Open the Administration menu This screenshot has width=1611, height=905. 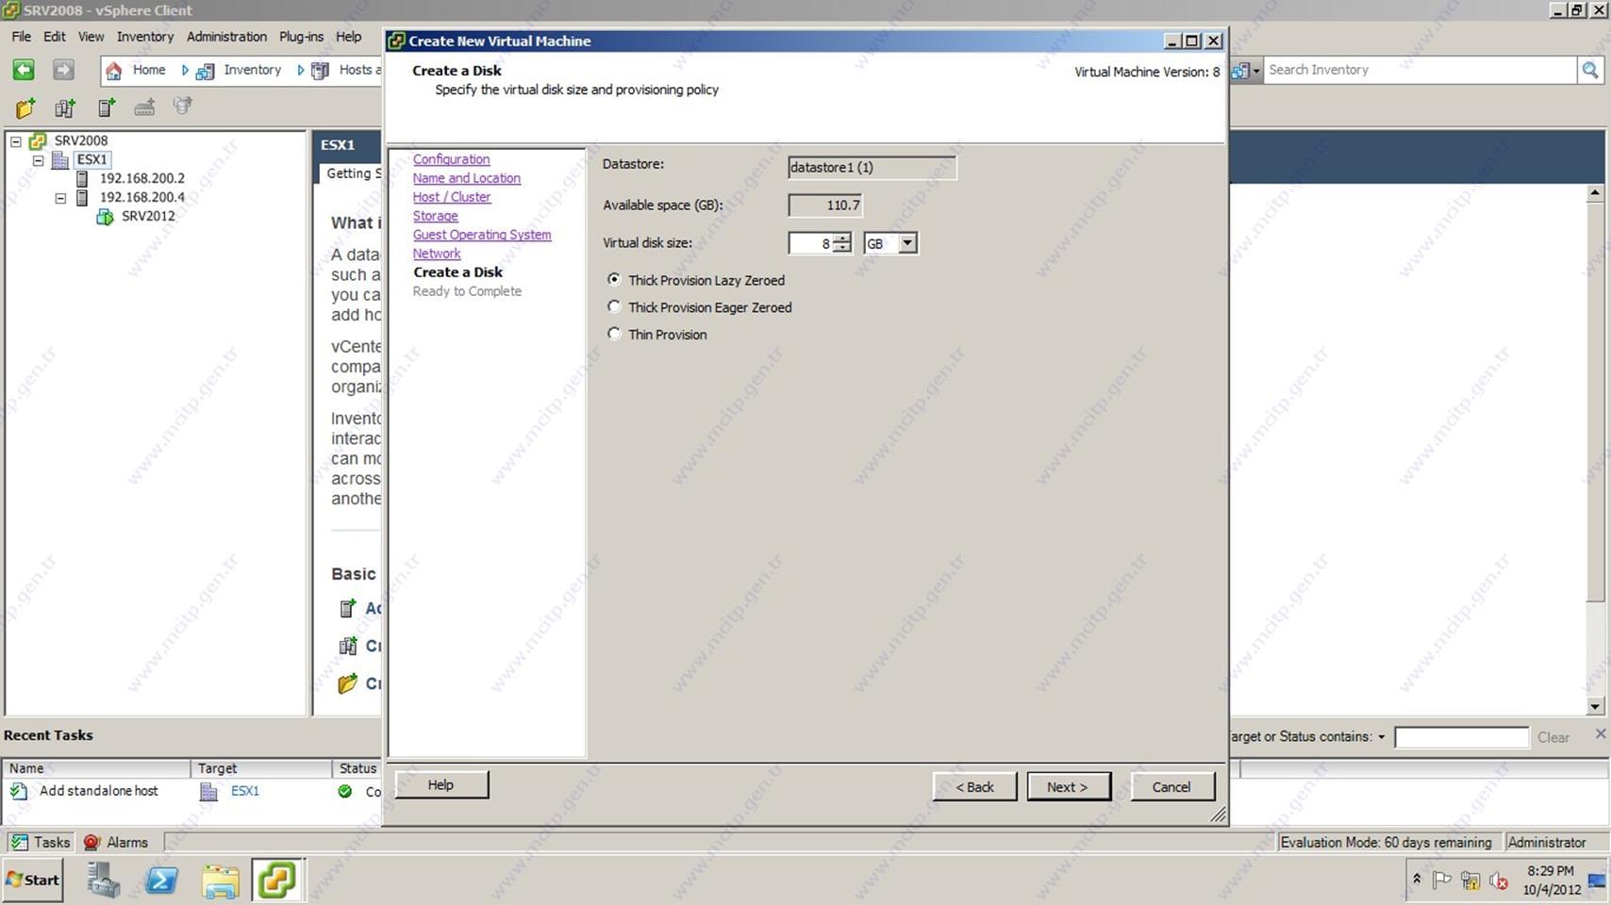(226, 37)
